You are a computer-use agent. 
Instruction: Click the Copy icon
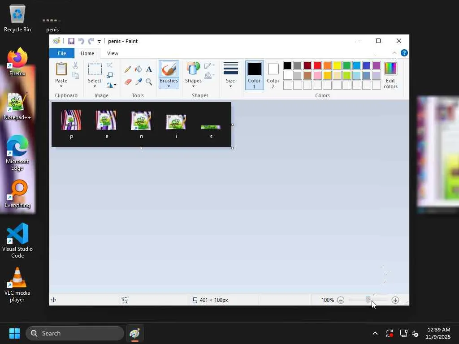[75, 75]
